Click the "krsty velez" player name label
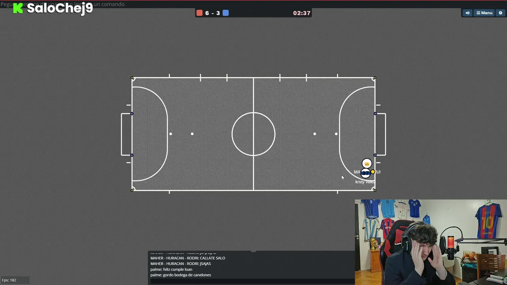This screenshot has width=507, height=285. pyautogui.click(x=365, y=182)
